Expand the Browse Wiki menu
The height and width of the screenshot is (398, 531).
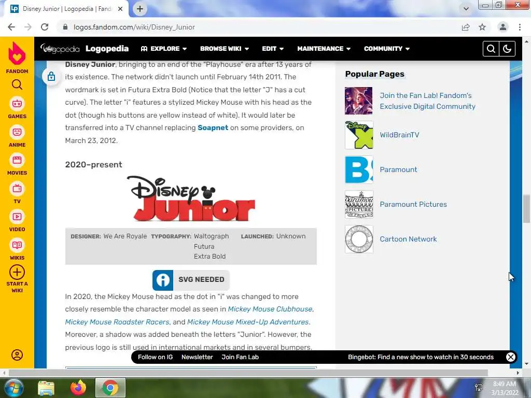[x=225, y=49]
